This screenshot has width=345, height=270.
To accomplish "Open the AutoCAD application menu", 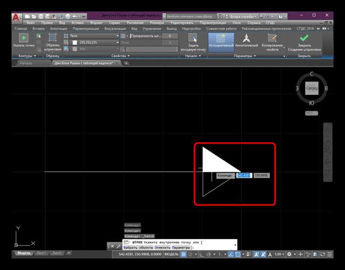I will click(17, 18).
